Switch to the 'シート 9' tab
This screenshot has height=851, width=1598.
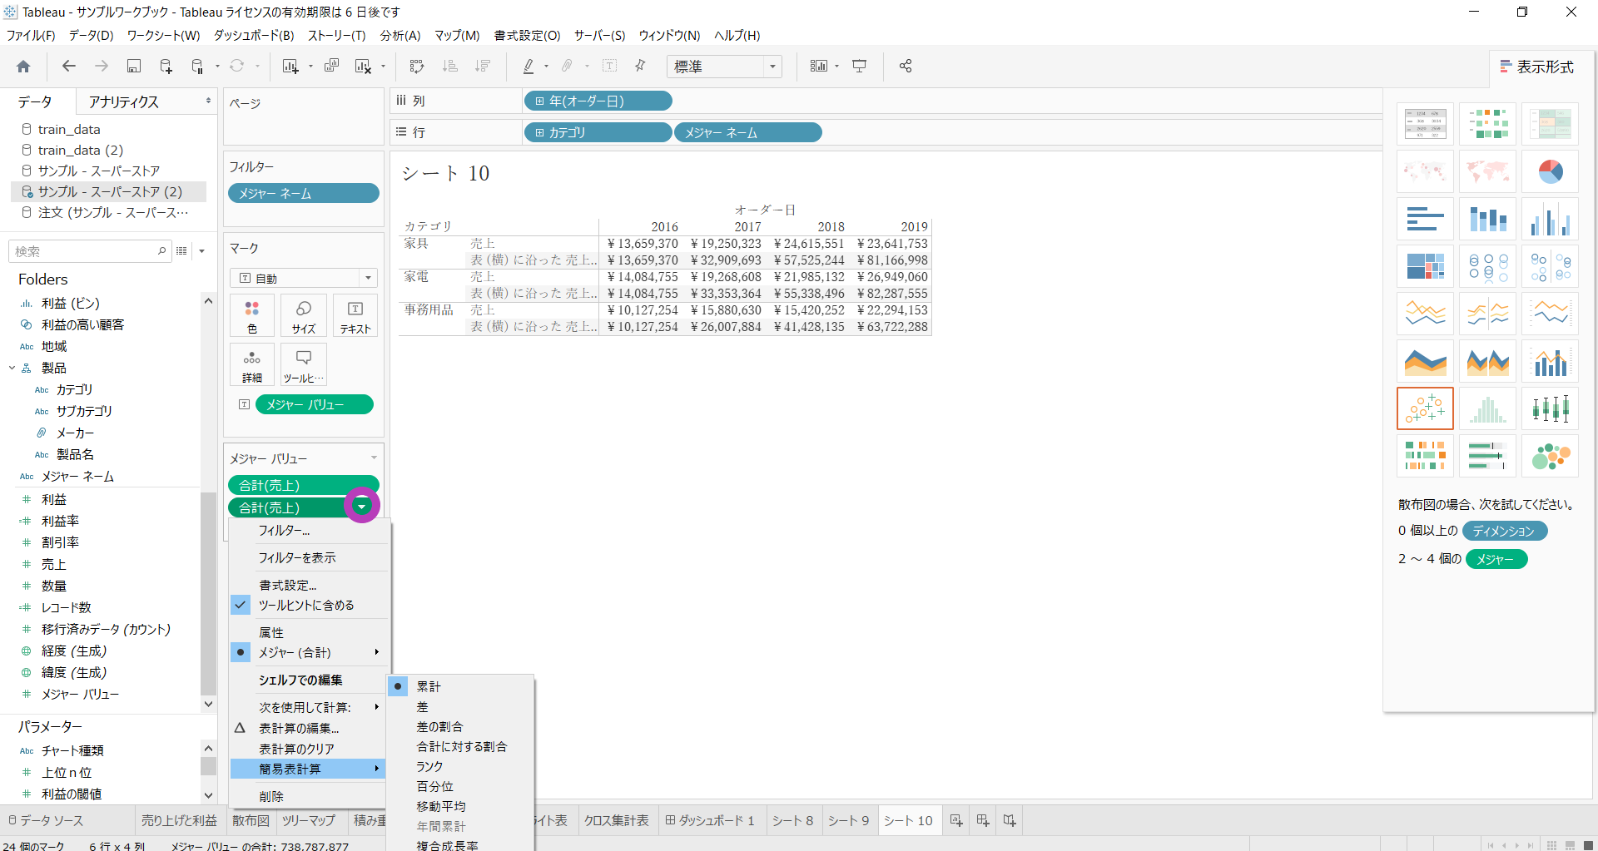tap(849, 821)
